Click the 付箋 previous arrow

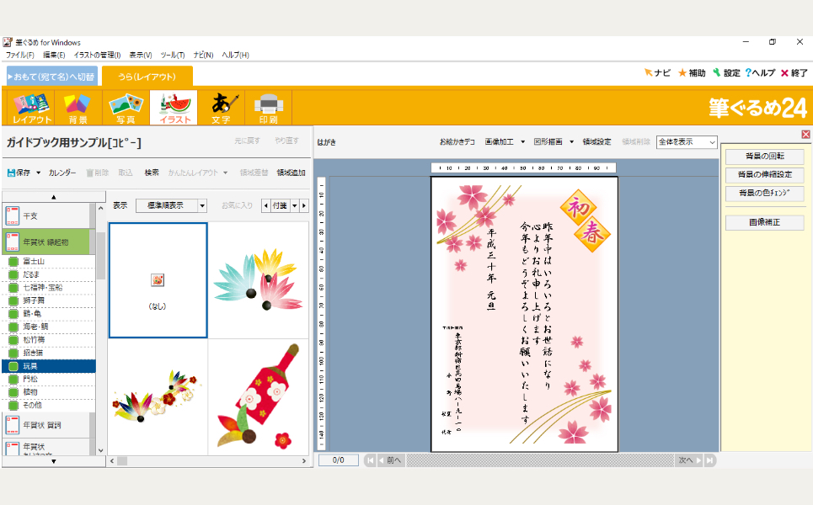pos(266,205)
